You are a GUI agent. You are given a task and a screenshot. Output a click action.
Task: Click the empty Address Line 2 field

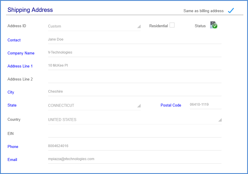tap(135, 79)
